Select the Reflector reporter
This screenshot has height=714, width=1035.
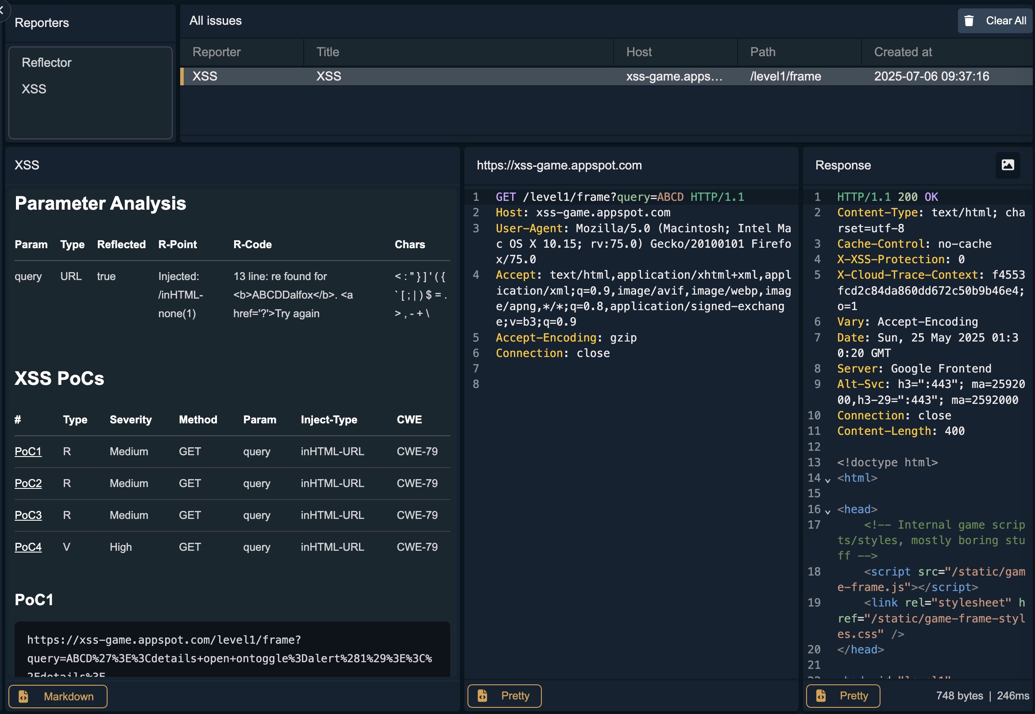46,63
